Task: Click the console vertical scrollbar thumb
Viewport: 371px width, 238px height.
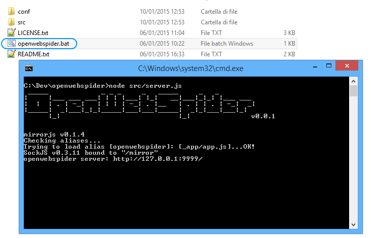Action: (x=353, y=91)
